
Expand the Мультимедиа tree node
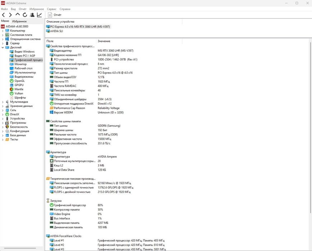(x=3, y=102)
